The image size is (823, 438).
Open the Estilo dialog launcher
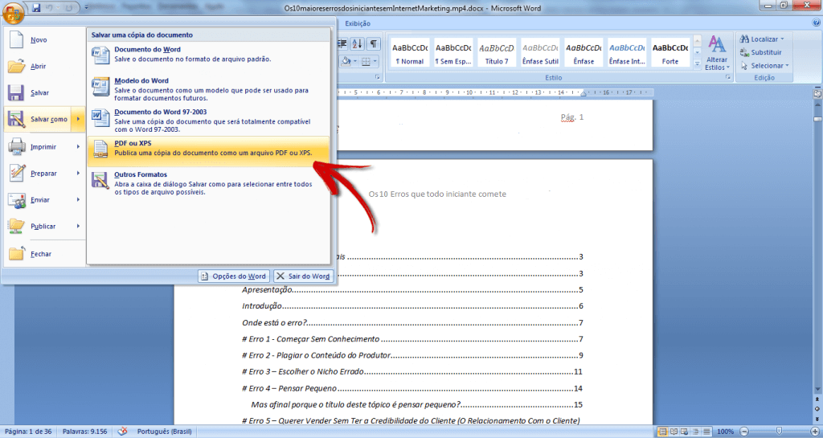click(728, 77)
